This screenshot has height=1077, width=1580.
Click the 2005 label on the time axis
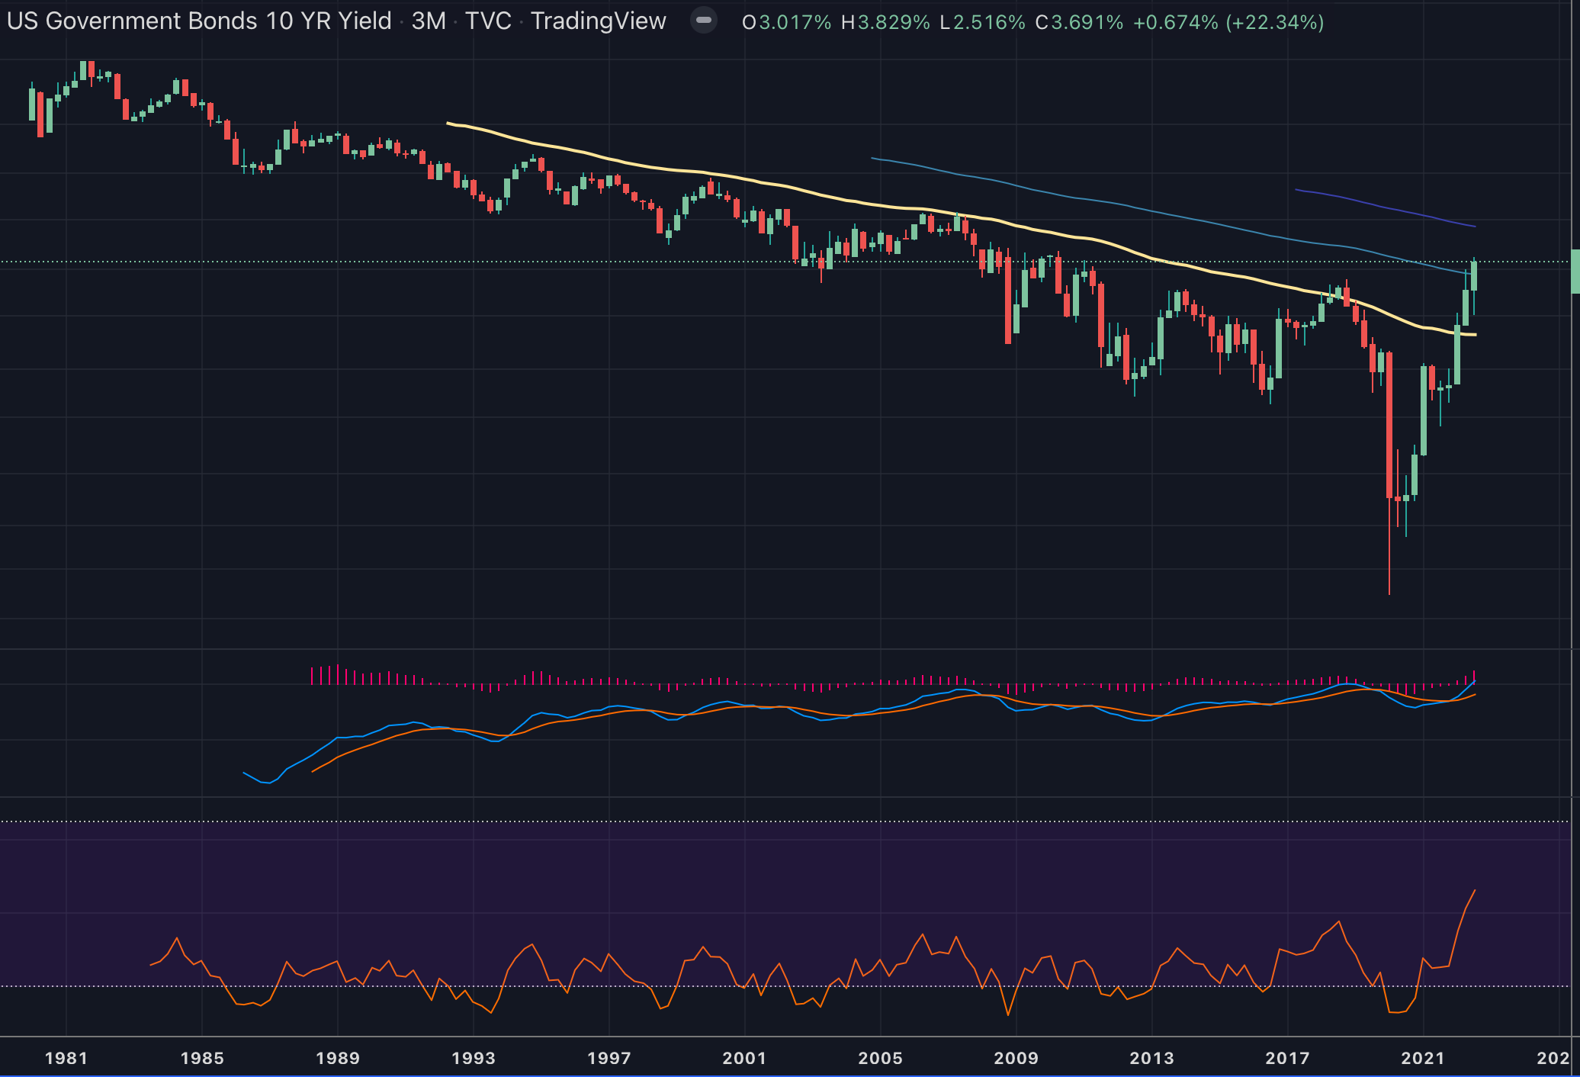point(881,1058)
